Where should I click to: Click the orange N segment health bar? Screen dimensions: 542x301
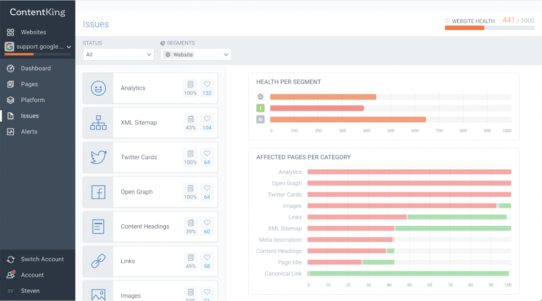[x=348, y=120]
